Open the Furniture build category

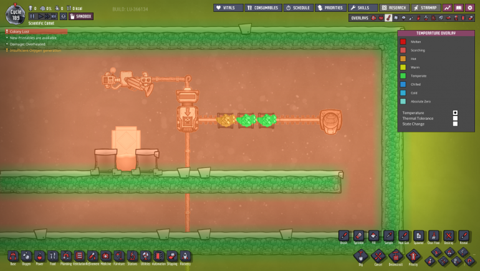[x=119, y=256]
